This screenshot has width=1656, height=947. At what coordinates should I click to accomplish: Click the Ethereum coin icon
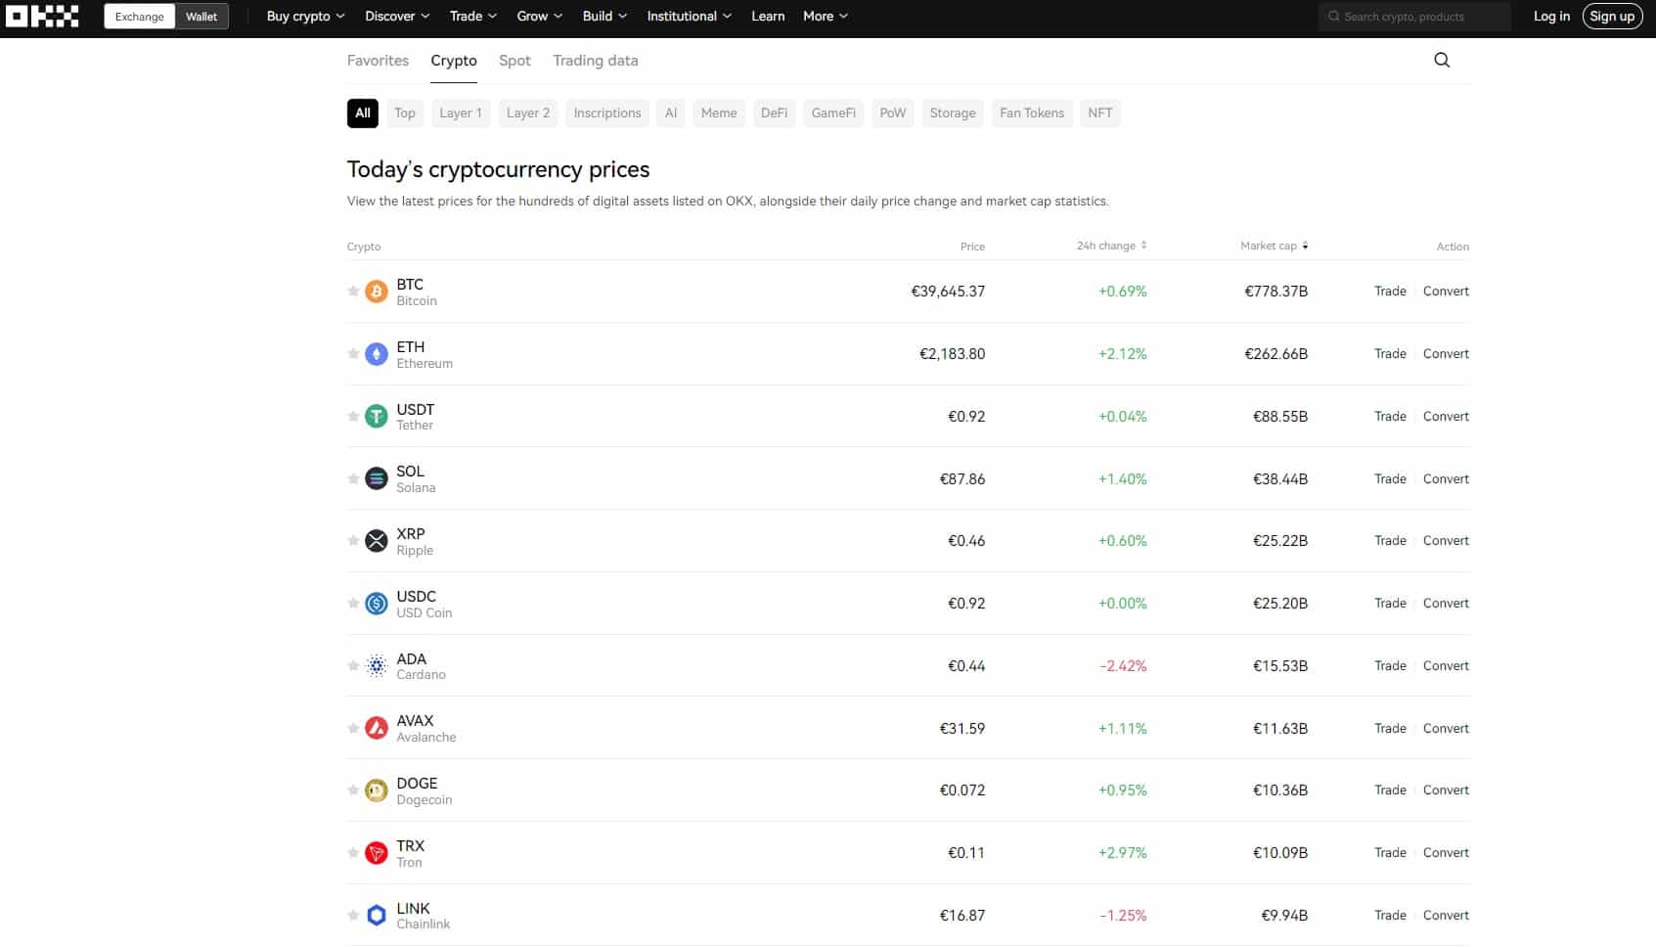click(x=377, y=354)
